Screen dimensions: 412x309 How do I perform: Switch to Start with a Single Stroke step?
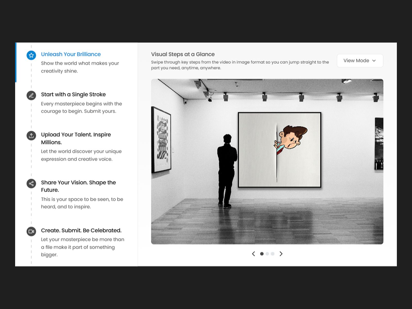tap(73, 95)
